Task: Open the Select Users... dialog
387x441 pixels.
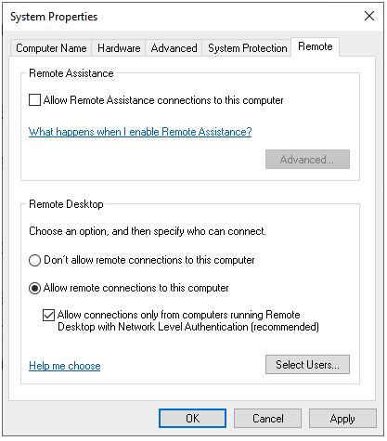Action: [307, 365]
